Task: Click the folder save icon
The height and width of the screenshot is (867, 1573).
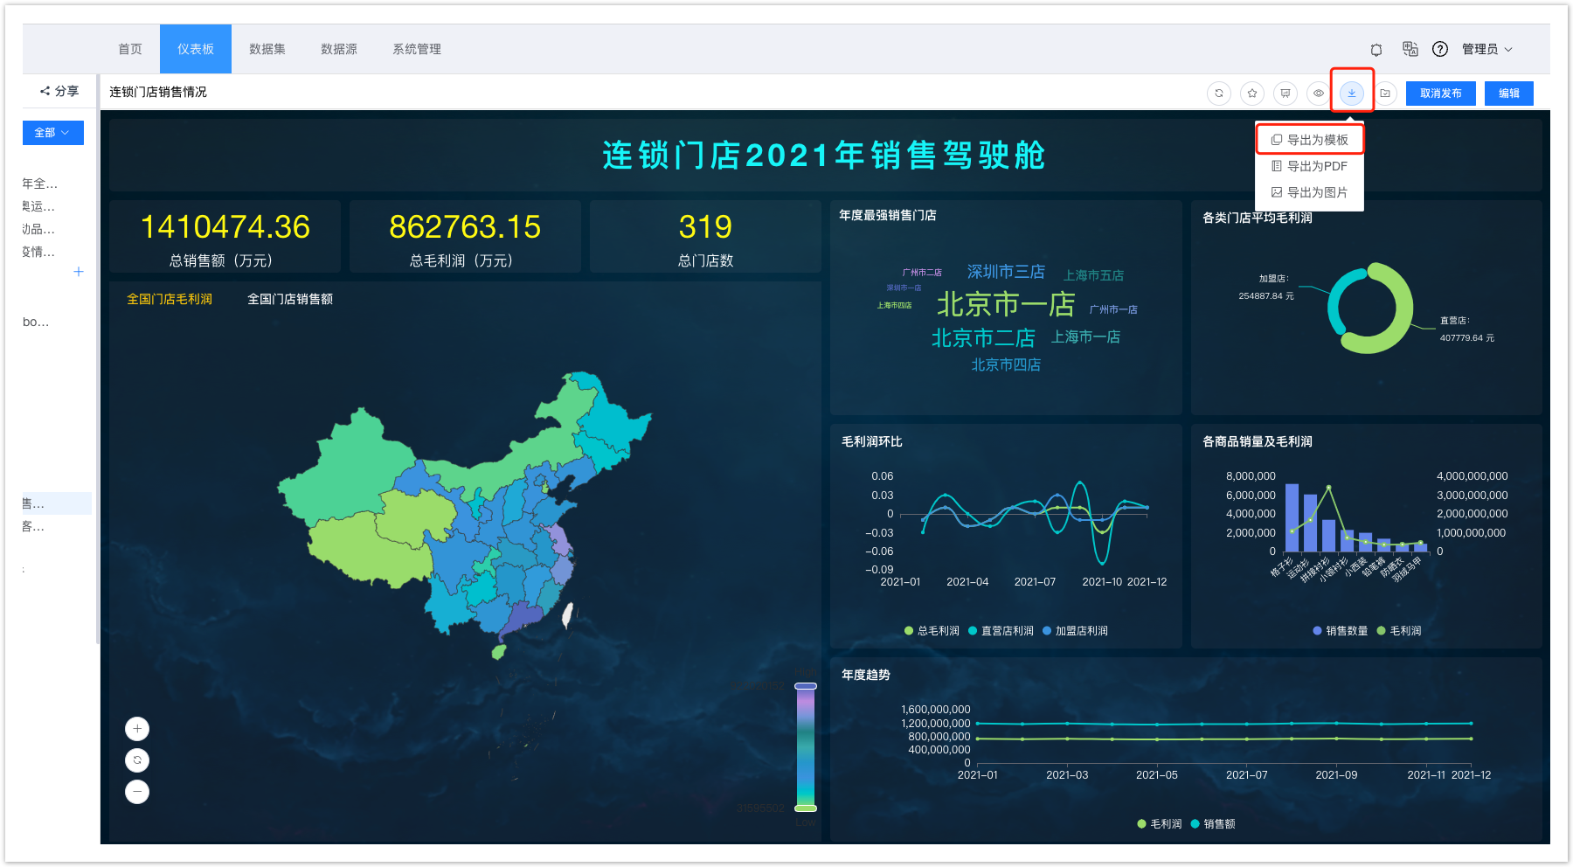Action: point(1385,93)
